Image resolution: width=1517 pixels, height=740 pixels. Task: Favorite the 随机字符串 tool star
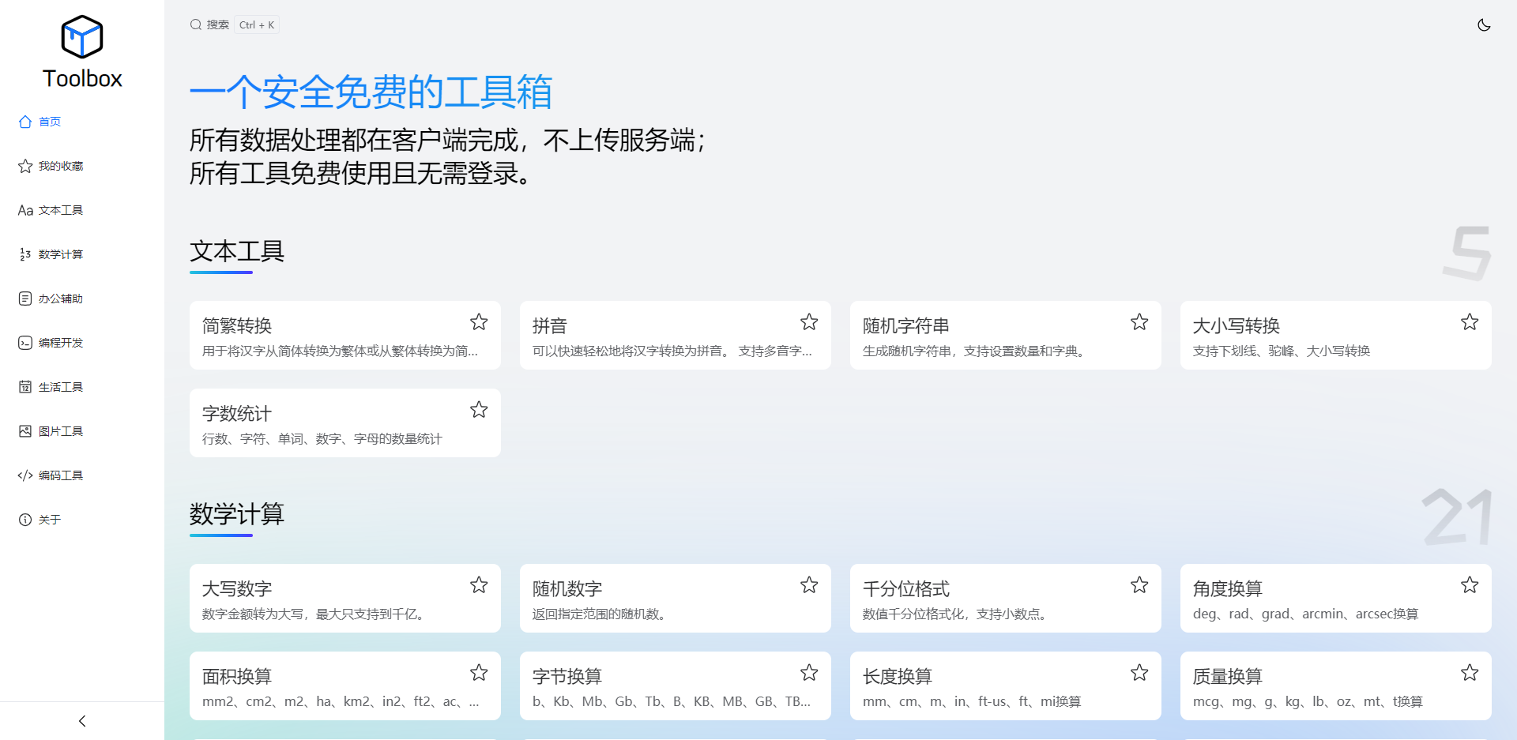click(1139, 322)
